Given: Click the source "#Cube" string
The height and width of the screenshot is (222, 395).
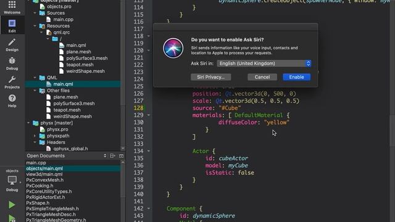Looking at the screenshot, I should (x=230, y=108).
